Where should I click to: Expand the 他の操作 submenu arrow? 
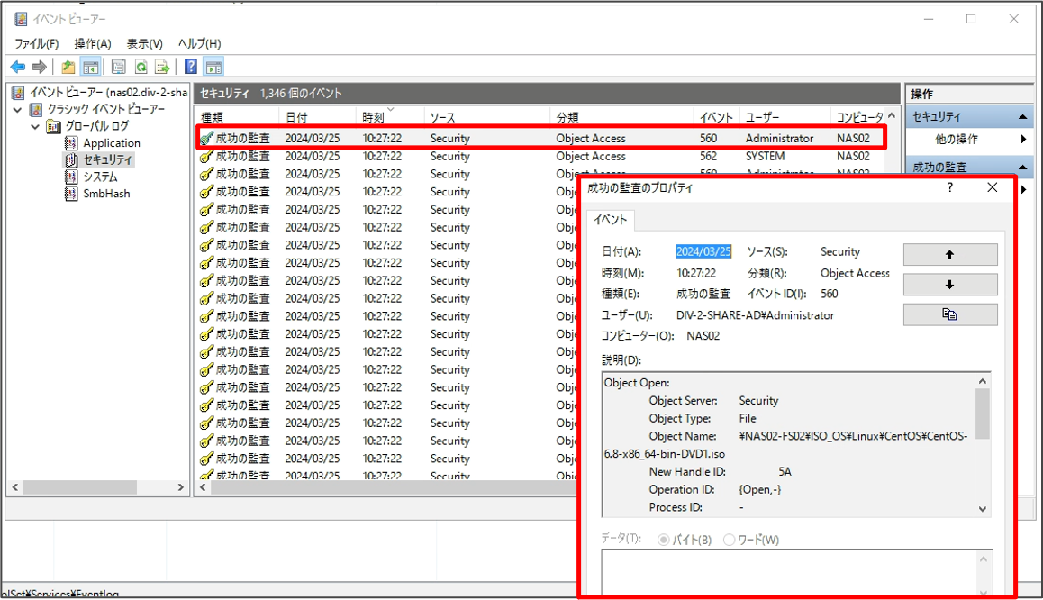[x=1023, y=140]
